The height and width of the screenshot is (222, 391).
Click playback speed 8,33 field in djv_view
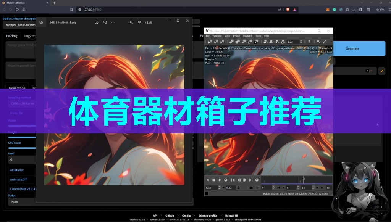tap(211, 188)
